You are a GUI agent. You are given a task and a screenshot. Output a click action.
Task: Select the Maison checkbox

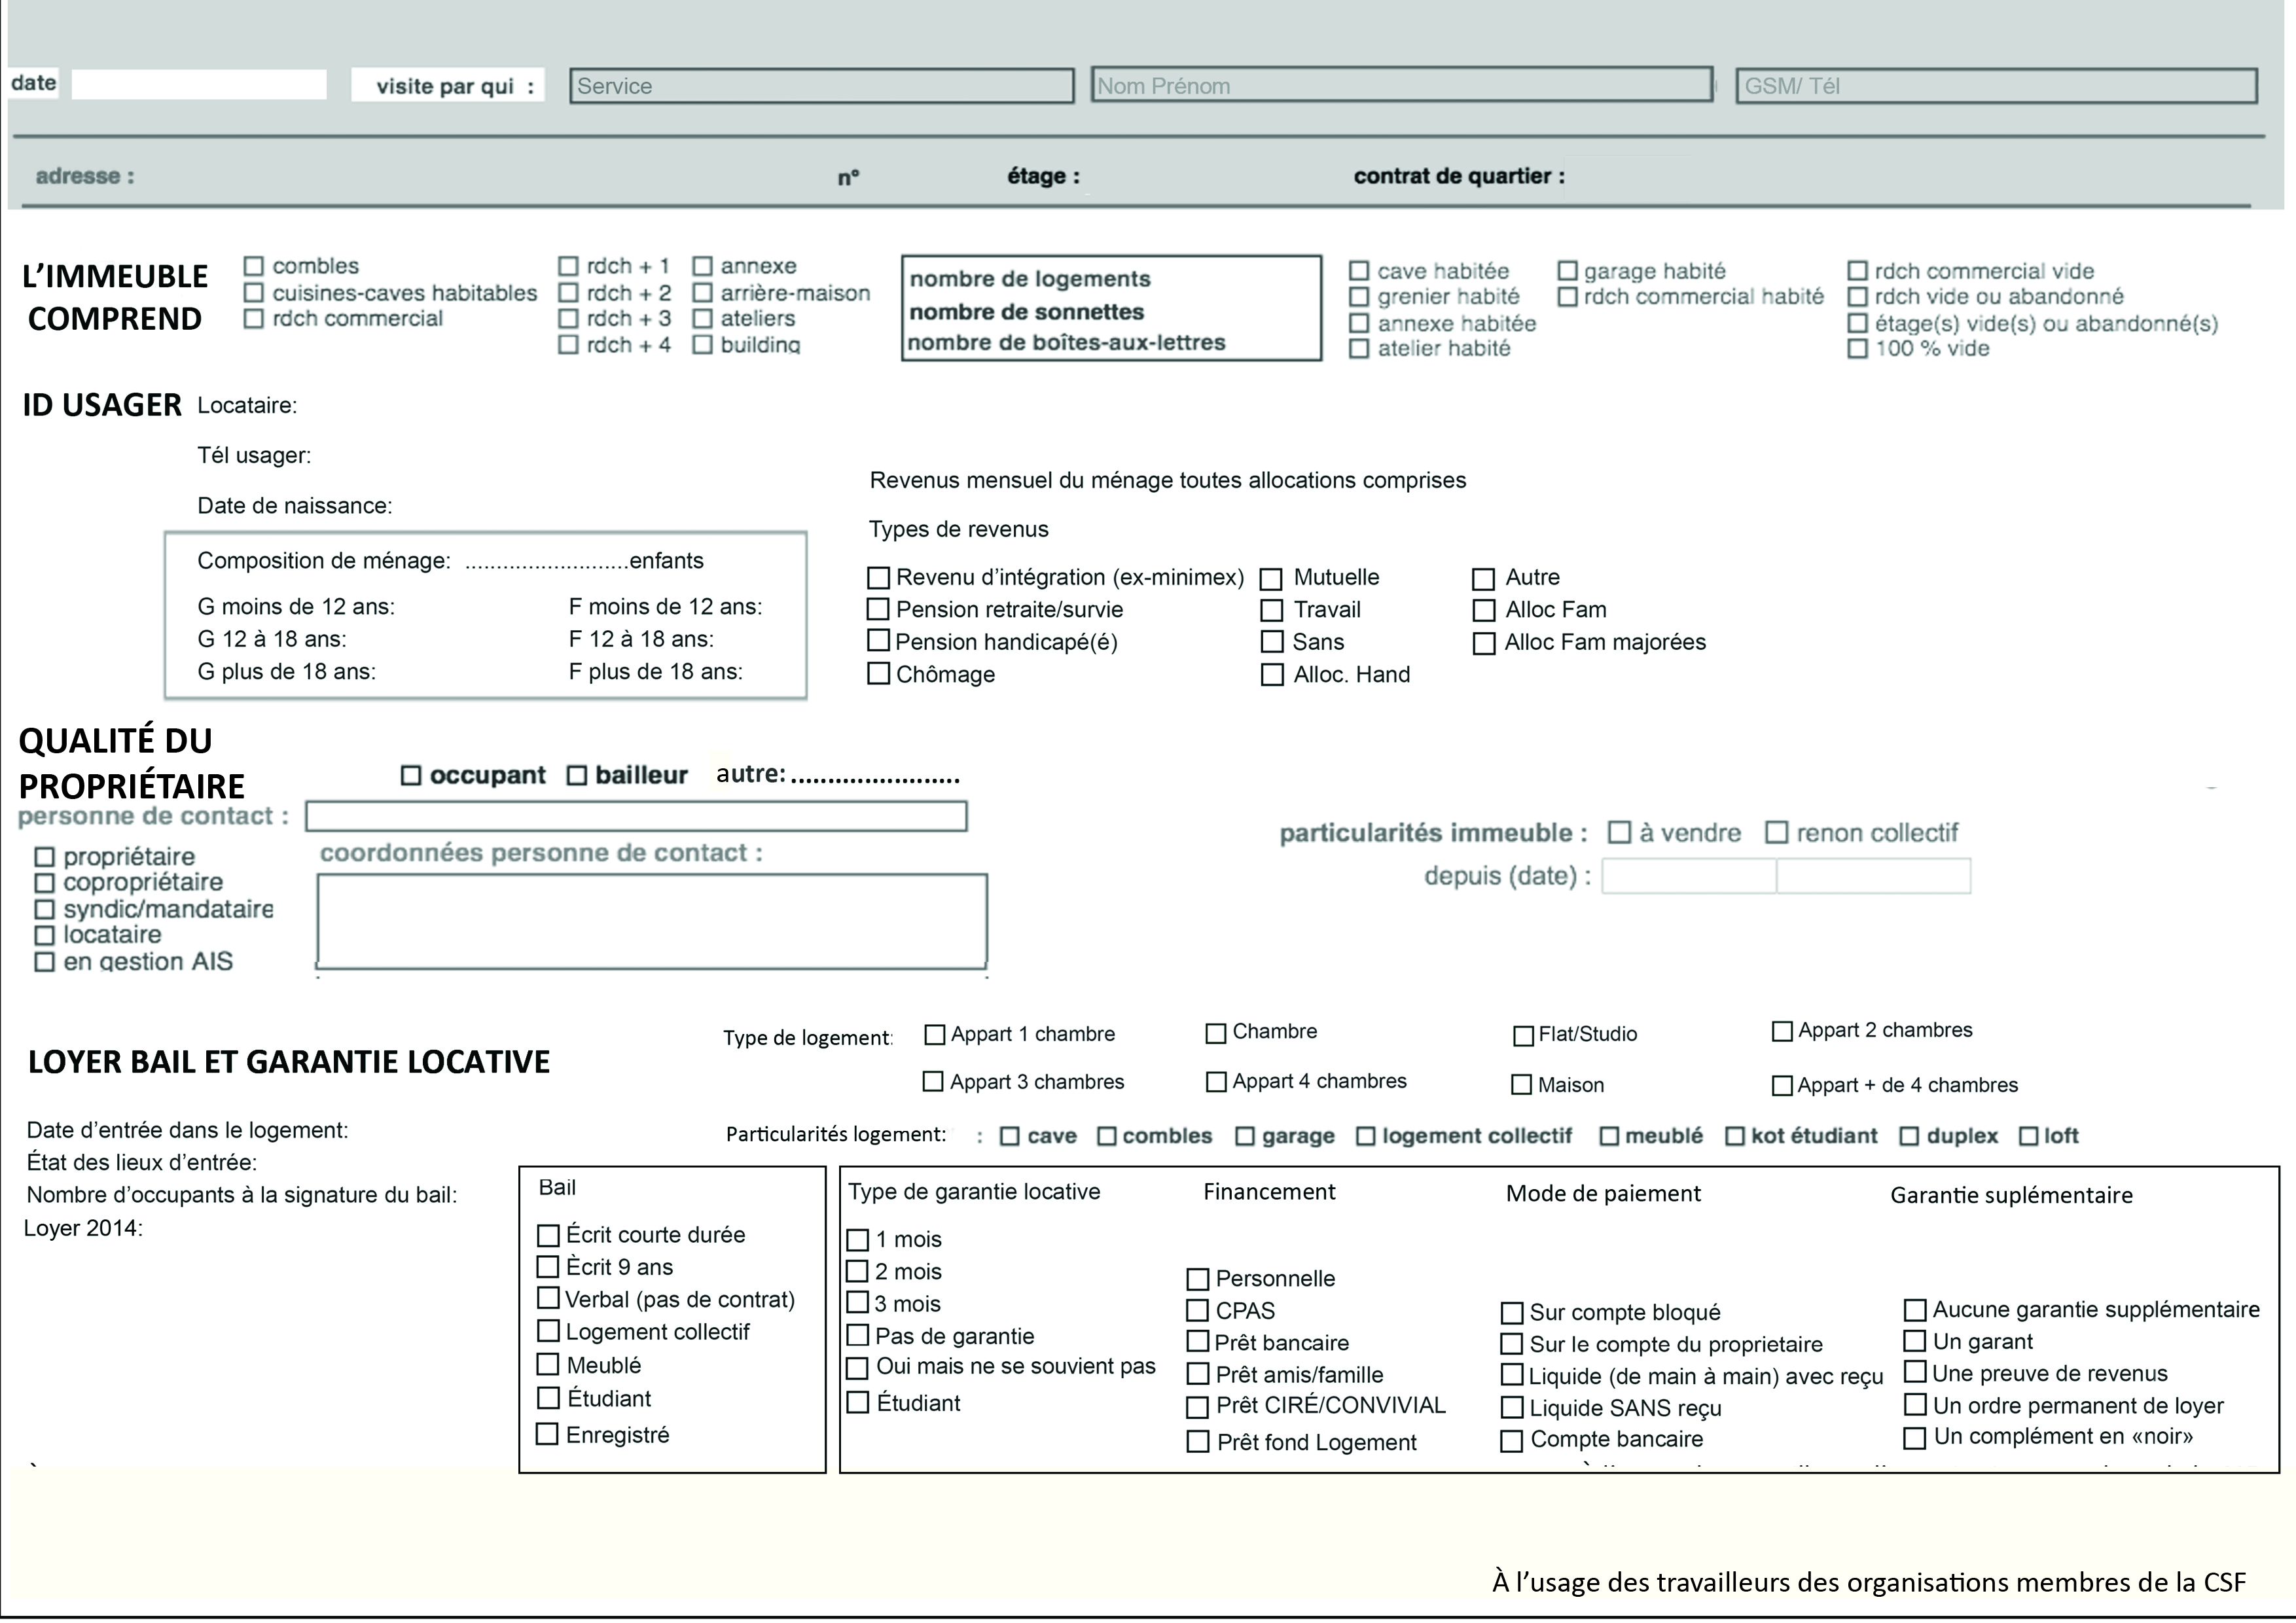point(1521,1085)
